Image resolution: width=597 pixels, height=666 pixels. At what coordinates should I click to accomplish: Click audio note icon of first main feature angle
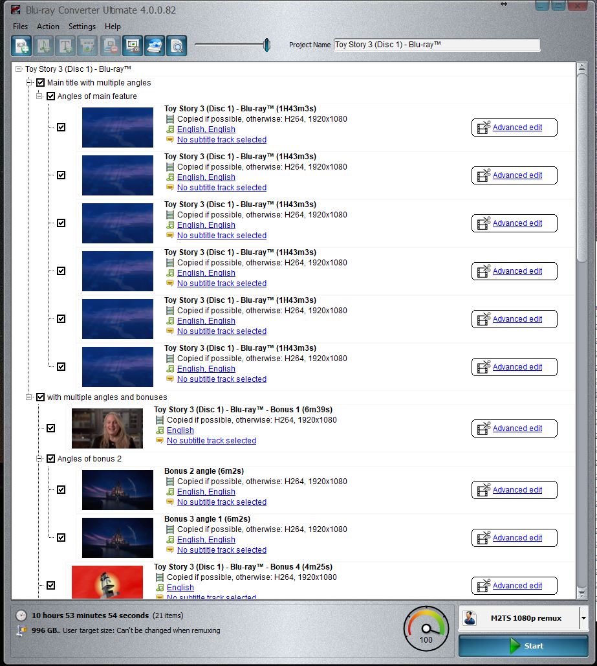pyautogui.click(x=170, y=129)
